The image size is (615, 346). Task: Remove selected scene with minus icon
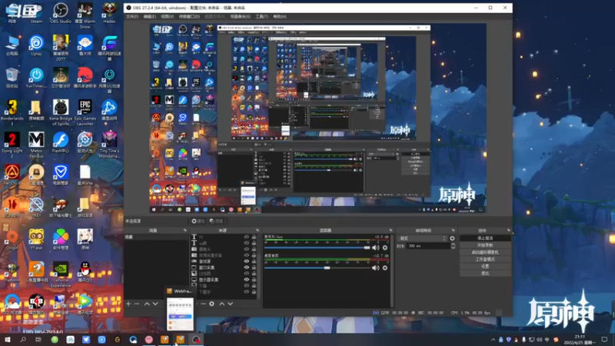pyautogui.click(x=137, y=304)
